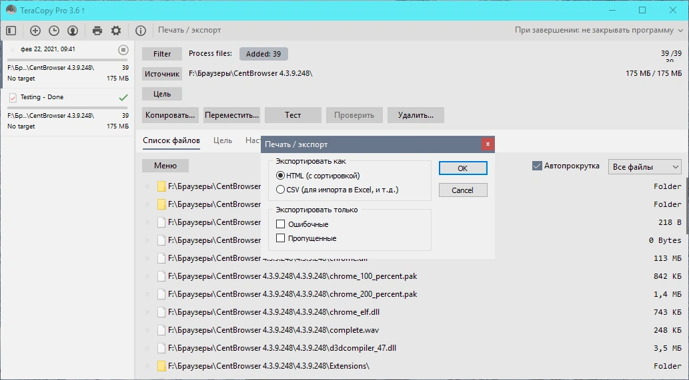
Task: Check the Пропущенные checkbox
Action: pyautogui.click(x=280, y=238)
